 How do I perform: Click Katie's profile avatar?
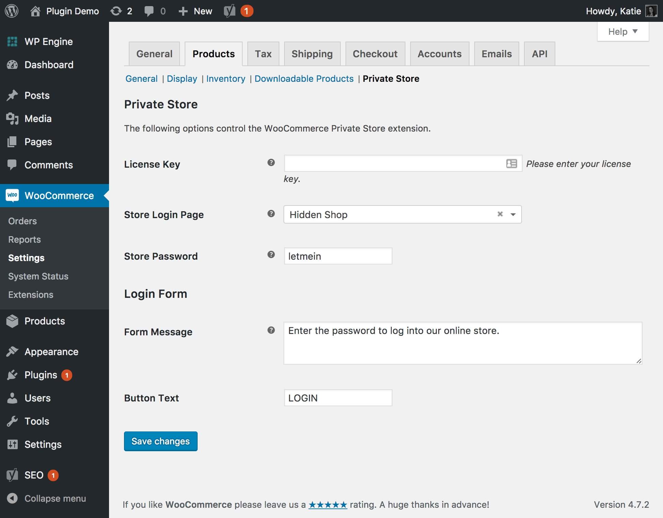tap(651, 11)
